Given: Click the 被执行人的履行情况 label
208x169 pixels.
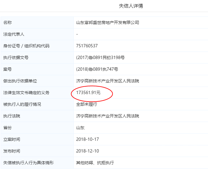Looking at the screenshot, I should (x=22, y=104).
